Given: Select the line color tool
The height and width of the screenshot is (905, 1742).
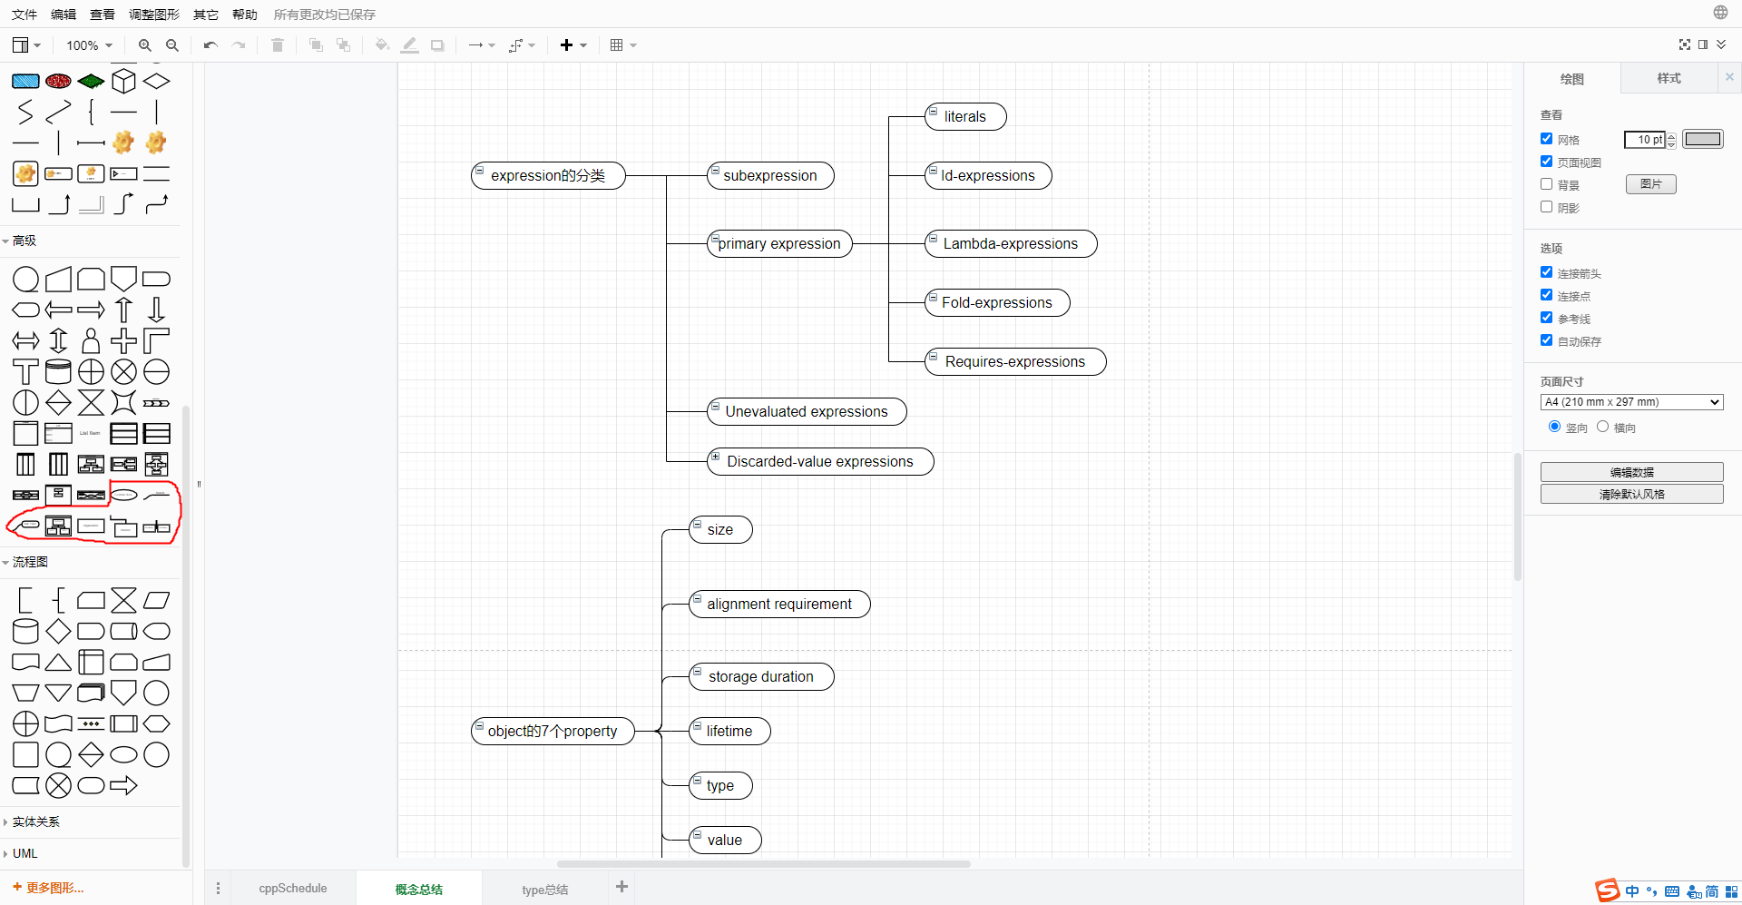Looking at the screenshot, I should [408, 44].
